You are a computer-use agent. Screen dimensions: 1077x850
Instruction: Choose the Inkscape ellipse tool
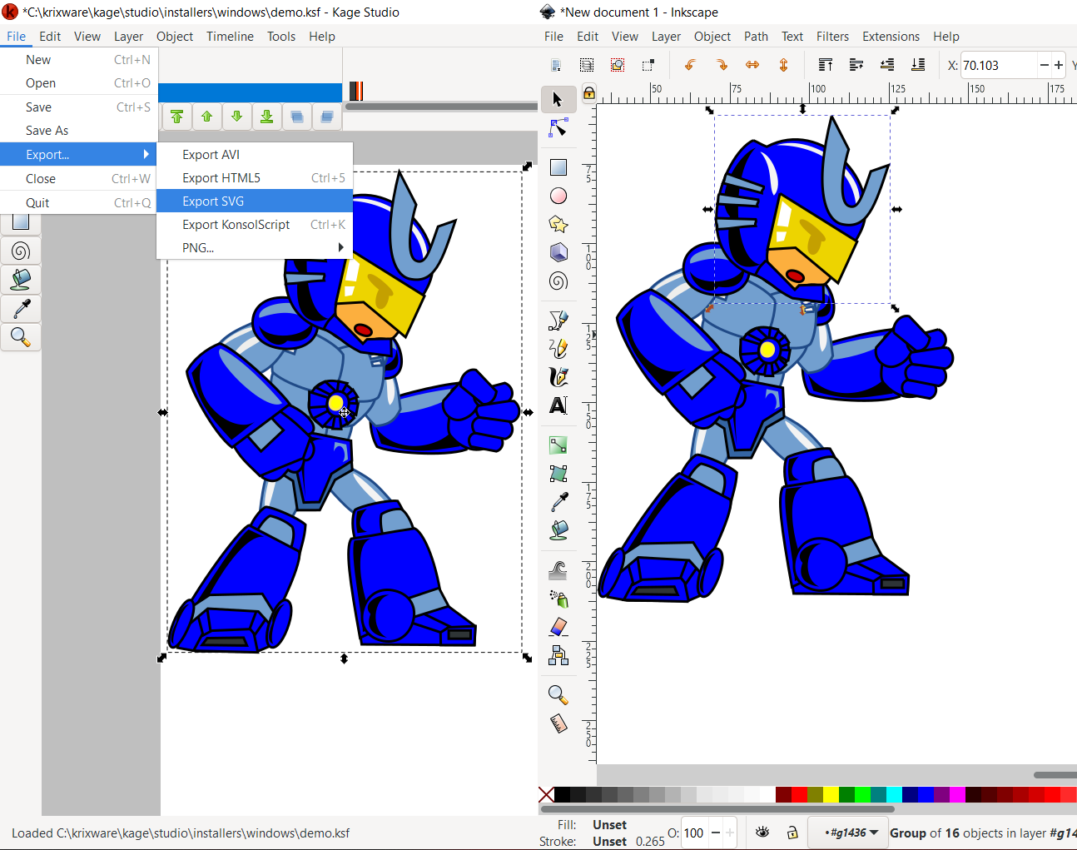pyautogui.click(x=558, y=196)
